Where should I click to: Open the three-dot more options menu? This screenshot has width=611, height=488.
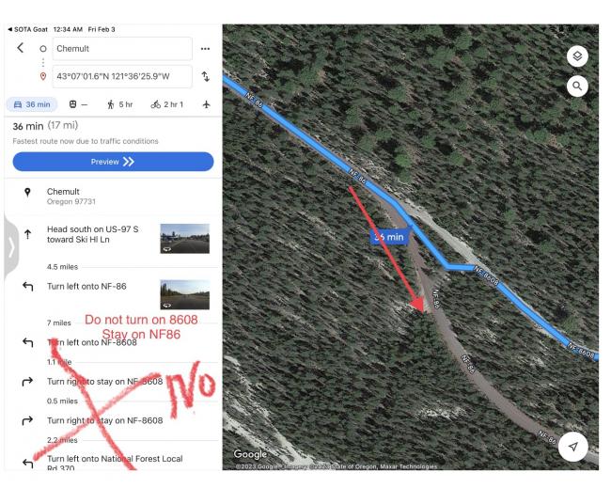point(205,49)
